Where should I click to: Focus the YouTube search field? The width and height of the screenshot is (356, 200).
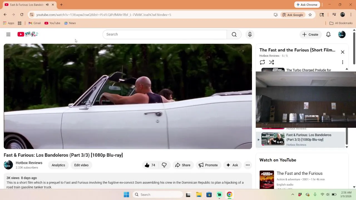coord(165,34)
